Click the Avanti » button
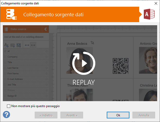This screenshot has width=160, height=122. pos(72,115)
